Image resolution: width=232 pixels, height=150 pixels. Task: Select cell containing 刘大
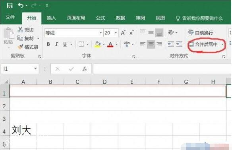pos(23,129)
